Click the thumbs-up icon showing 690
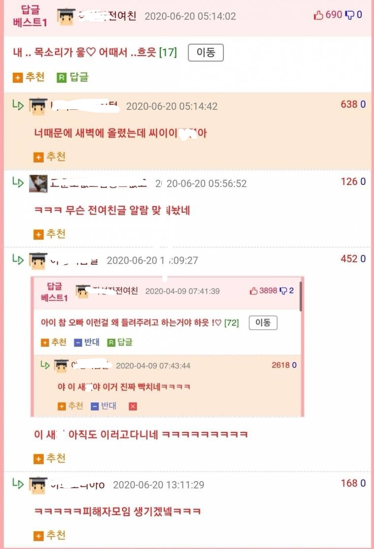This screenshot has height=549, width=374. coord(318,15)
